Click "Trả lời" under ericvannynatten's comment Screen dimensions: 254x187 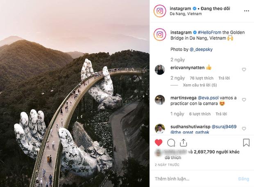(x=225, y=78)
